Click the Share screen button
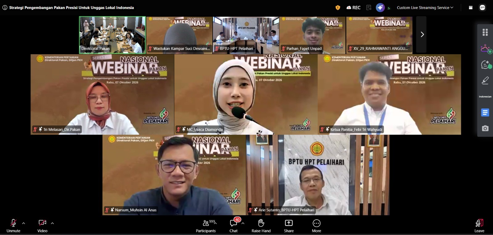 (289, 226)
